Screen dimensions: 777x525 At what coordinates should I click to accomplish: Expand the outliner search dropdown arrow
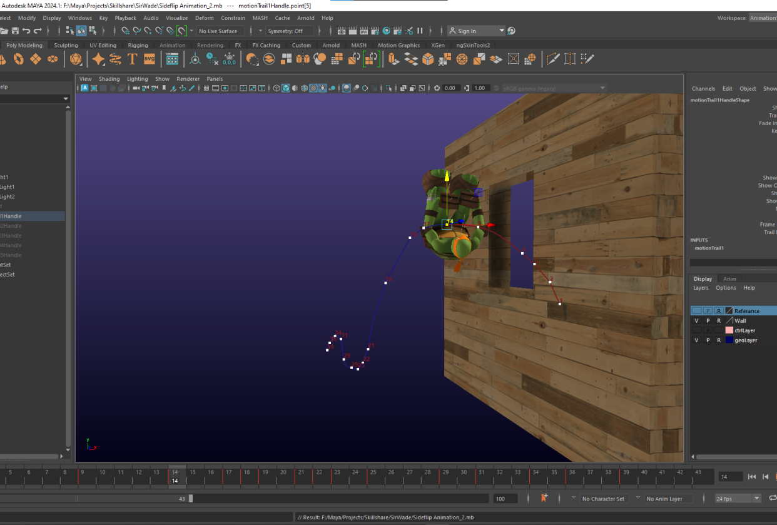point(65,99)
